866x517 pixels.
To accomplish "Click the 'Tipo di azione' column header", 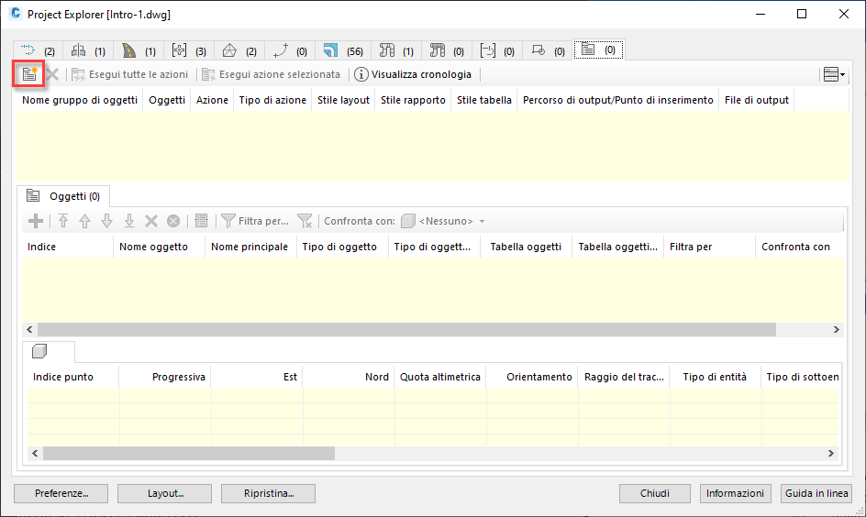I will [x=272, y=100].
